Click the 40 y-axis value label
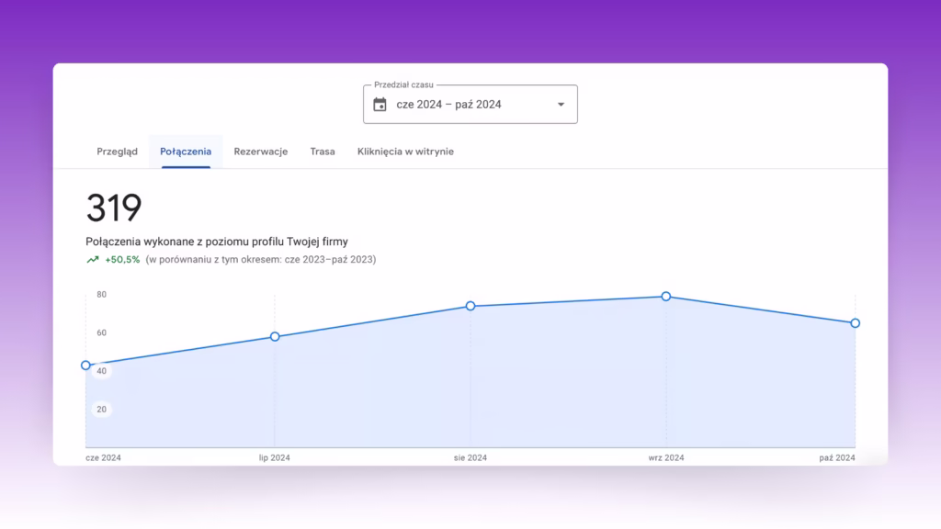 click(101, 371)
